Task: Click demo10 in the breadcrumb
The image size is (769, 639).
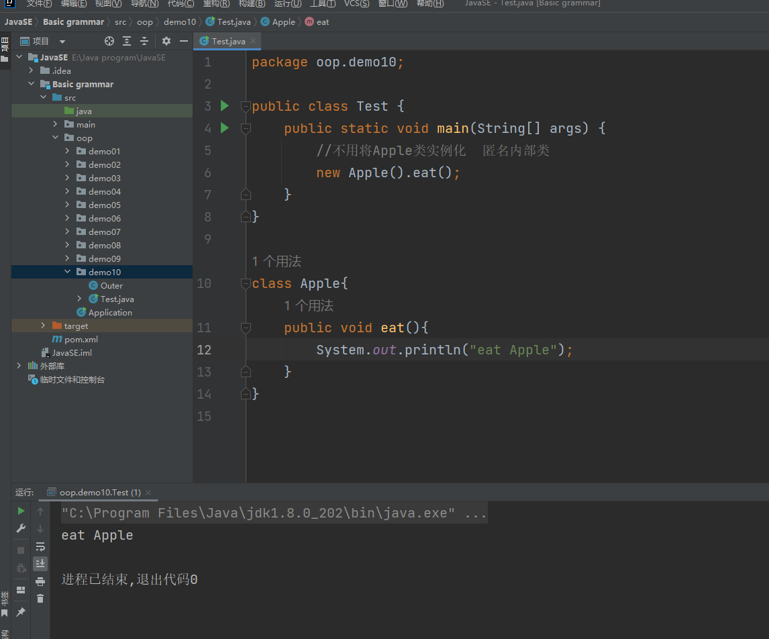Action: pos(179,22)
